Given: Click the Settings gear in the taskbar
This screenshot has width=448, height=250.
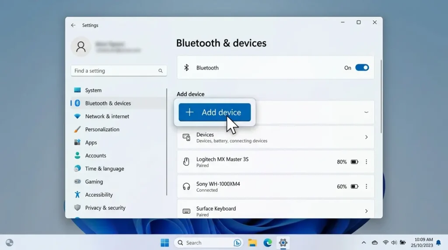Looking at the screenshot, I should point(283,243).
